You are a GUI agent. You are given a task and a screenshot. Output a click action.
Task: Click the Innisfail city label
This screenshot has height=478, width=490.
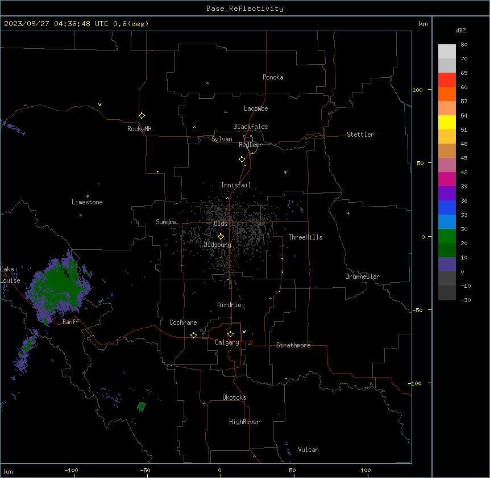click(x=236, y=185)
